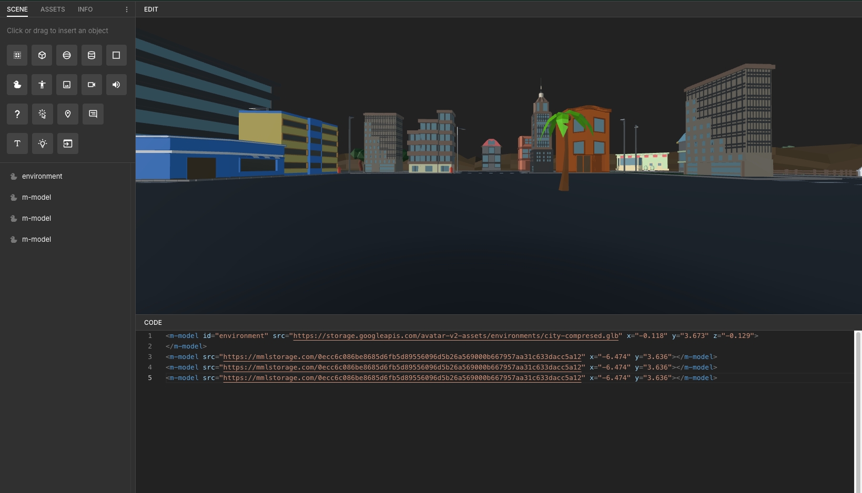This screenshot has width=862, height=493.
Task: Insert a cylinder object
Action: point(92,55)
